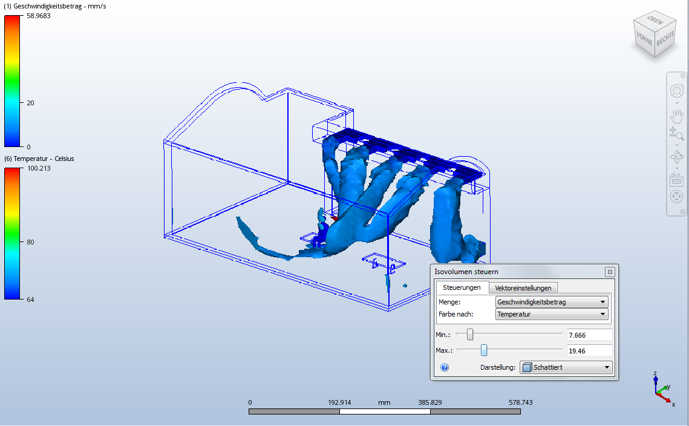
Task: Click the legend title Geschwindigkeitsbetrag - mm/s
Action: 60,6
